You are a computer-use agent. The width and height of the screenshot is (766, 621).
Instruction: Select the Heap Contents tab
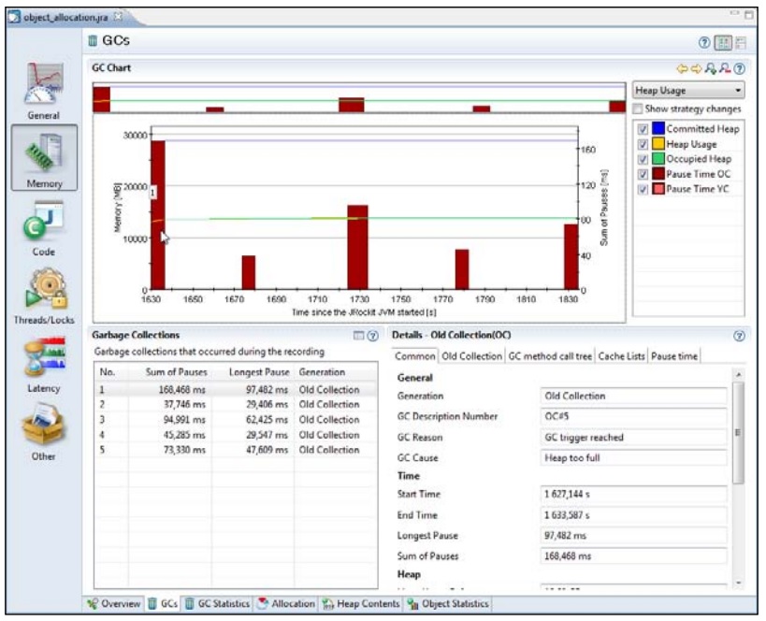pos(361,604)
